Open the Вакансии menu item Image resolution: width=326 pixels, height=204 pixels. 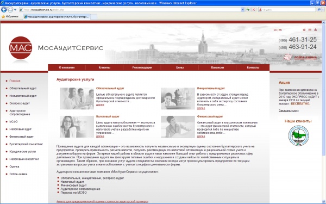(x=217, y=67)
